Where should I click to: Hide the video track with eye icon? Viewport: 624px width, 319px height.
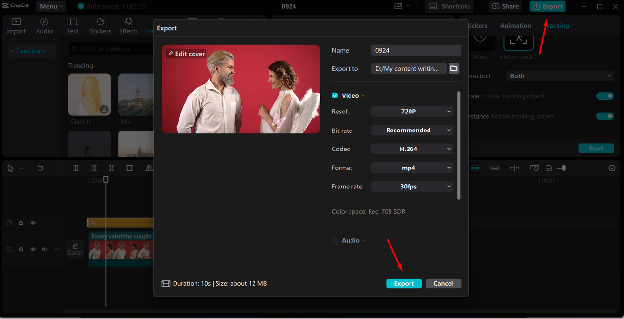(33, 249)
